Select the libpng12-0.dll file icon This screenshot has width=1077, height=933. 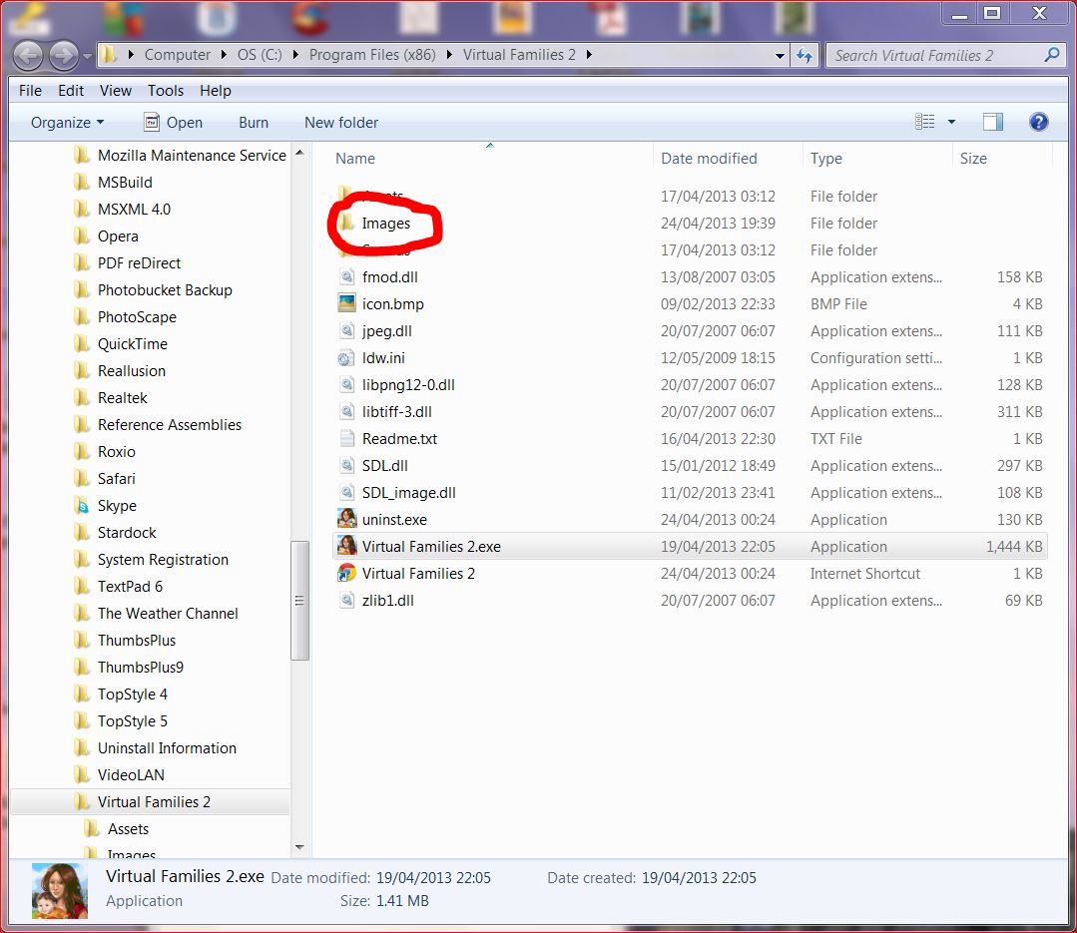click(x=347, y=384)
